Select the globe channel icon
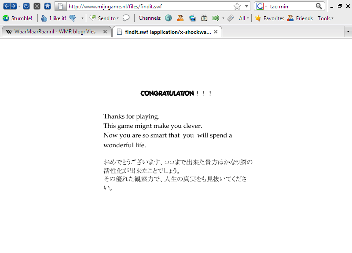Viewport: 352px width, 253px height. [169, 18]
